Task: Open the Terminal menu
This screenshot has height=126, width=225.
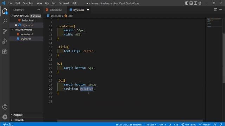Action: pos(64,3)
